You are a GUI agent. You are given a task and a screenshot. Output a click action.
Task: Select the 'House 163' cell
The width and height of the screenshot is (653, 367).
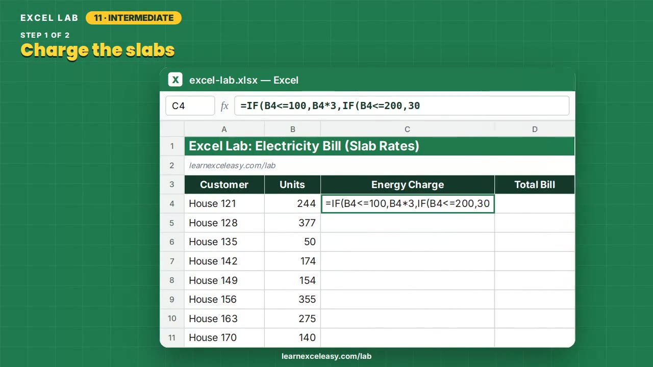click(224, 319)
